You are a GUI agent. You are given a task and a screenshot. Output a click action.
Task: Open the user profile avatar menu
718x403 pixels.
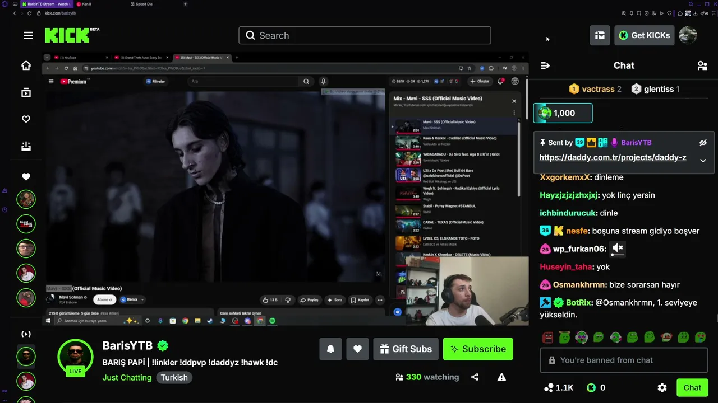pos(688,35)
